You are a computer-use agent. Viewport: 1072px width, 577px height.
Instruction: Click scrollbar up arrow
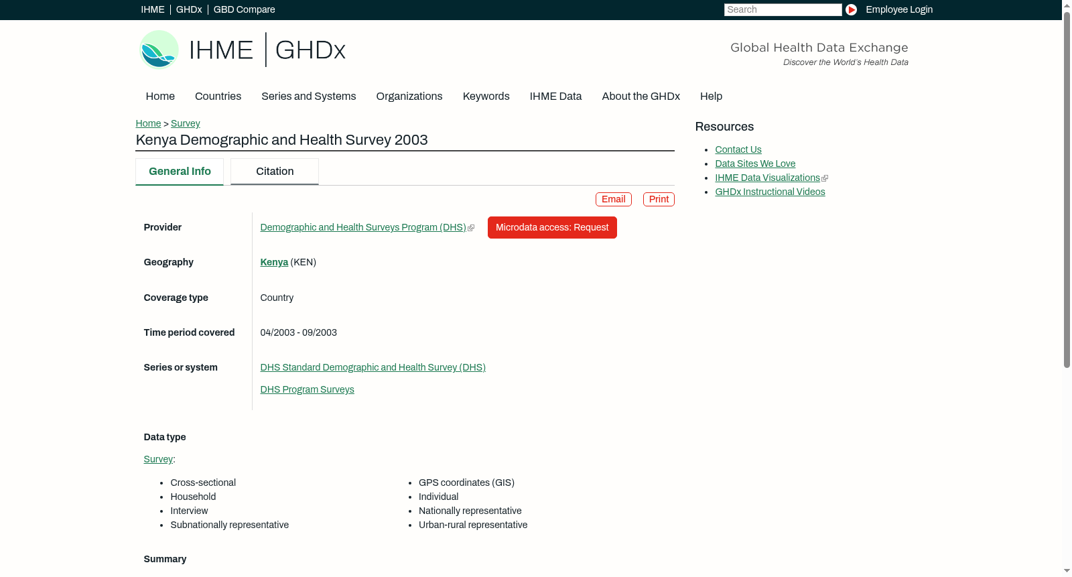tap(1067, 5)
